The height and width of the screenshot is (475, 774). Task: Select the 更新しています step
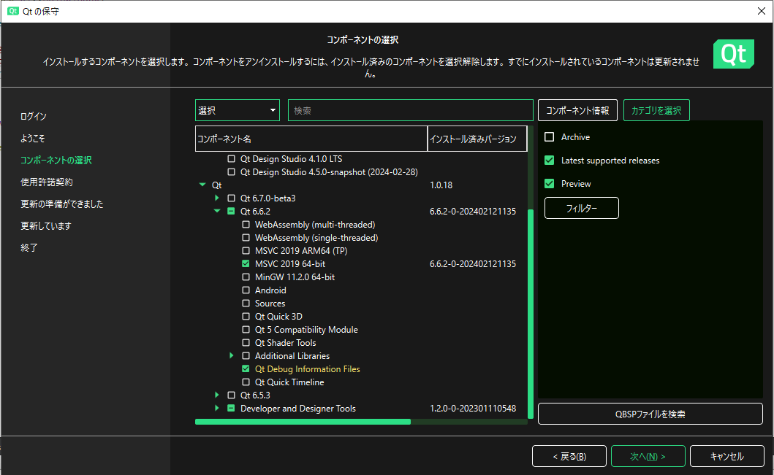point(46,225)
